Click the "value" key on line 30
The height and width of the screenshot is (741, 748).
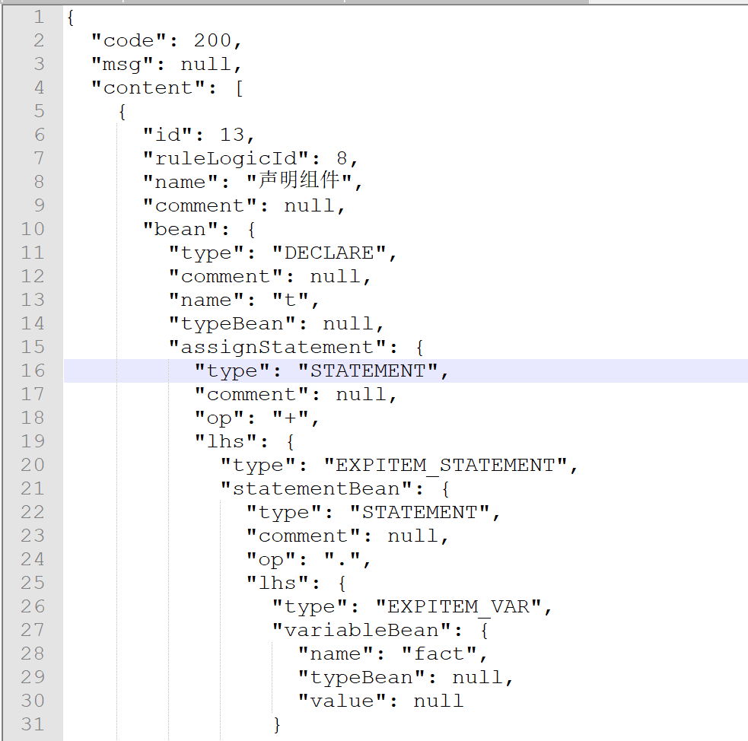[342, 701]
